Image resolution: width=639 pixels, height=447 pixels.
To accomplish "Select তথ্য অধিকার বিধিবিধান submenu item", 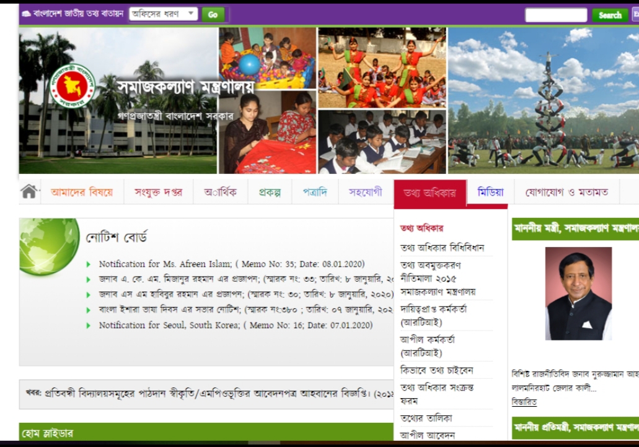I will pyautogui.click(x=442, y=248).
